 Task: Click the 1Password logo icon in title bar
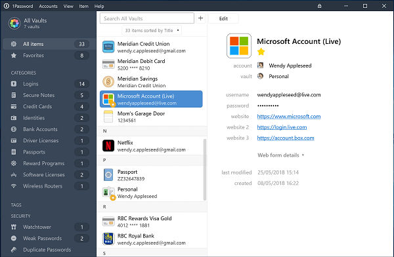coord(7,6)
